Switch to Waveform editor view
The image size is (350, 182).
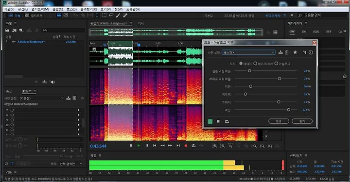click(x=14, y=16)
